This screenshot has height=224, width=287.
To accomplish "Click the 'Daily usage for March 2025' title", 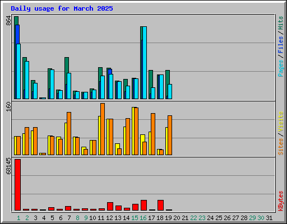I will pos(62,8).
